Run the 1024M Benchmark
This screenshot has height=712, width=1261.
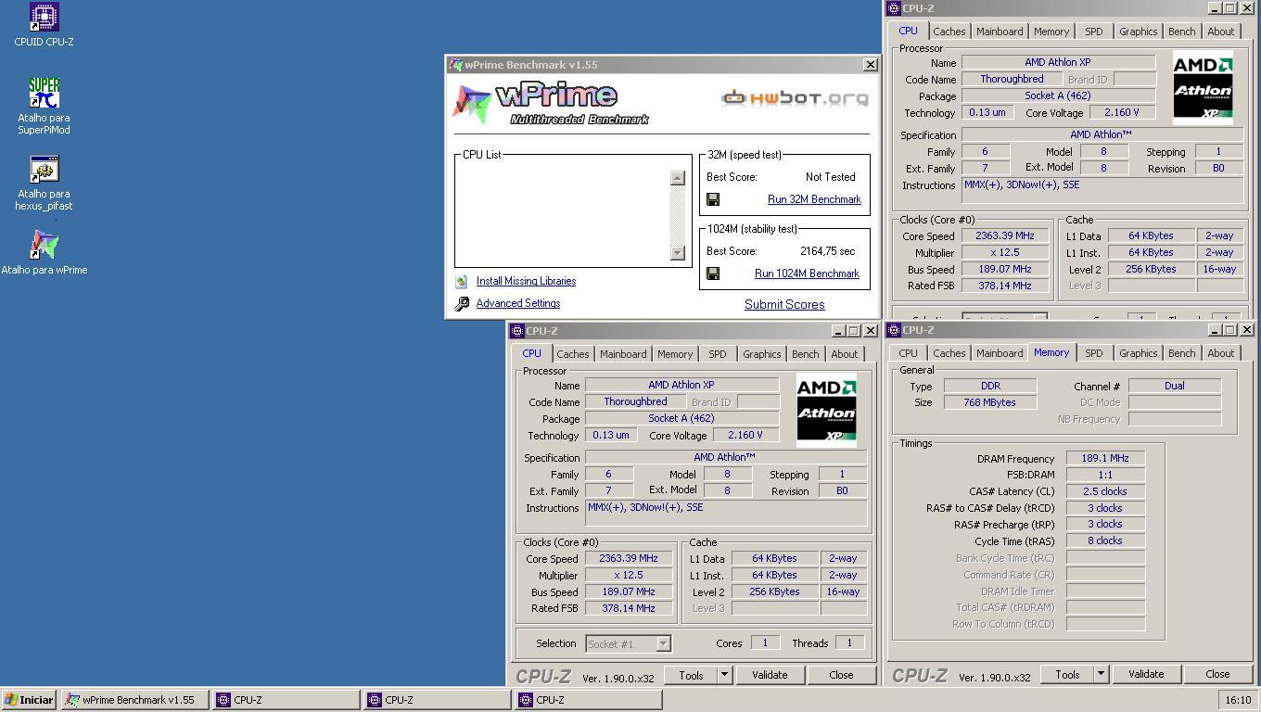pyautogui.click(x=807, y=273)
